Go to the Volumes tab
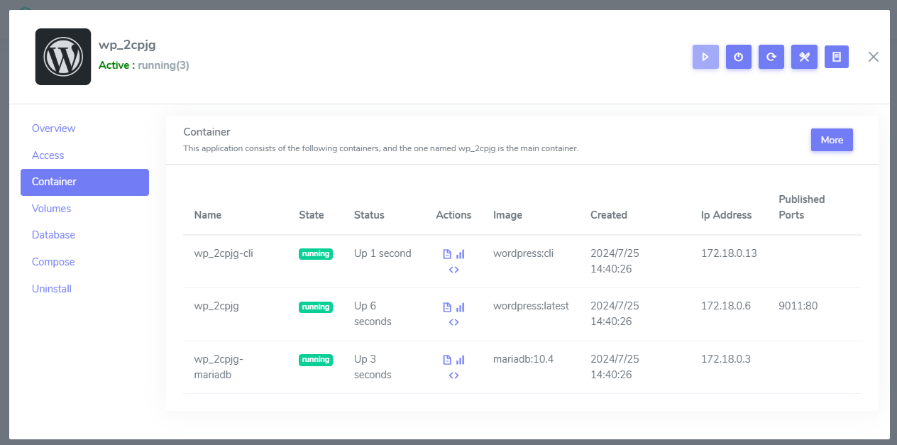This screenshot has width=897, height=445. 51,209
